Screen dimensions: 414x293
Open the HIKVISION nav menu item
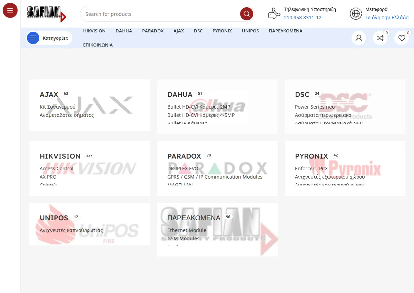[94, 31]
